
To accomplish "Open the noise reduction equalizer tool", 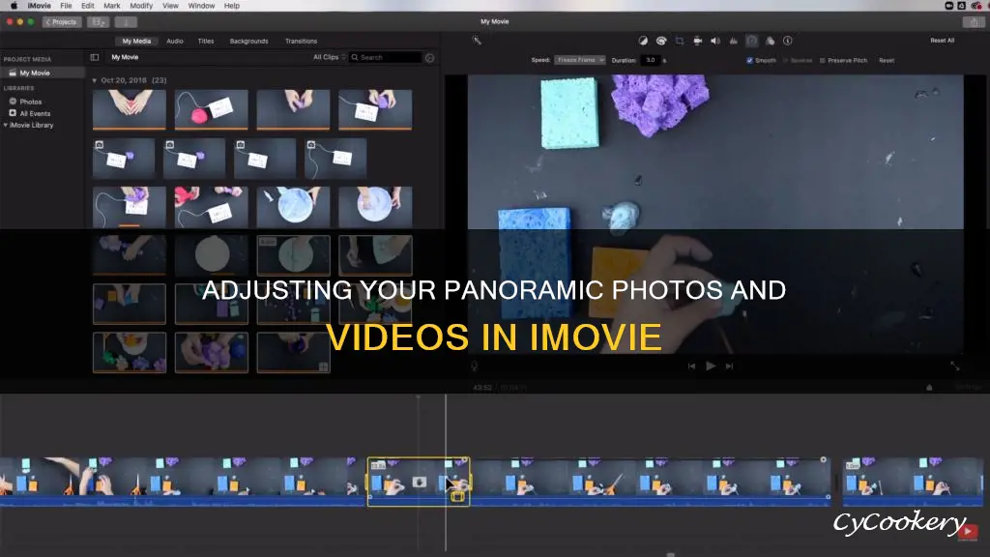I will 733,41.
